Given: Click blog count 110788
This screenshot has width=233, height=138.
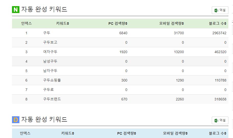Looking at the screenshot, I should click(220, 80).
